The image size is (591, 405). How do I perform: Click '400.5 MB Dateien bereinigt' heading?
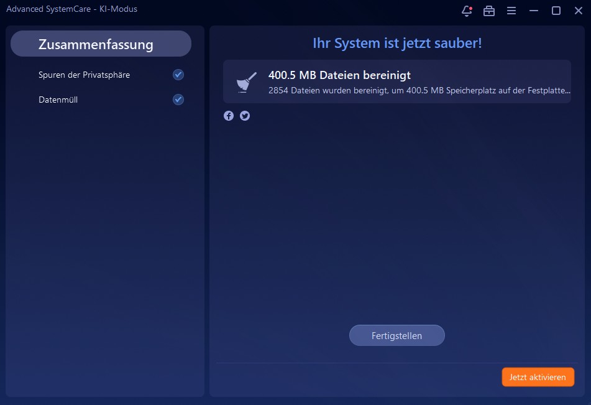(x=339, y=75)
